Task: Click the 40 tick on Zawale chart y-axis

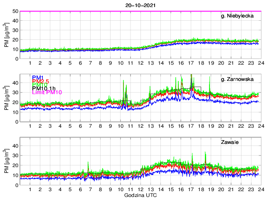Action: pyautogui.click(x=15, y=146)
